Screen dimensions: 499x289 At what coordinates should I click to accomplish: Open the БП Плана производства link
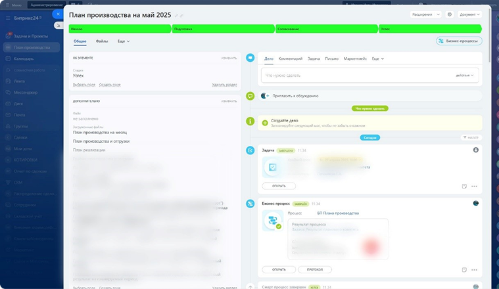338,213
